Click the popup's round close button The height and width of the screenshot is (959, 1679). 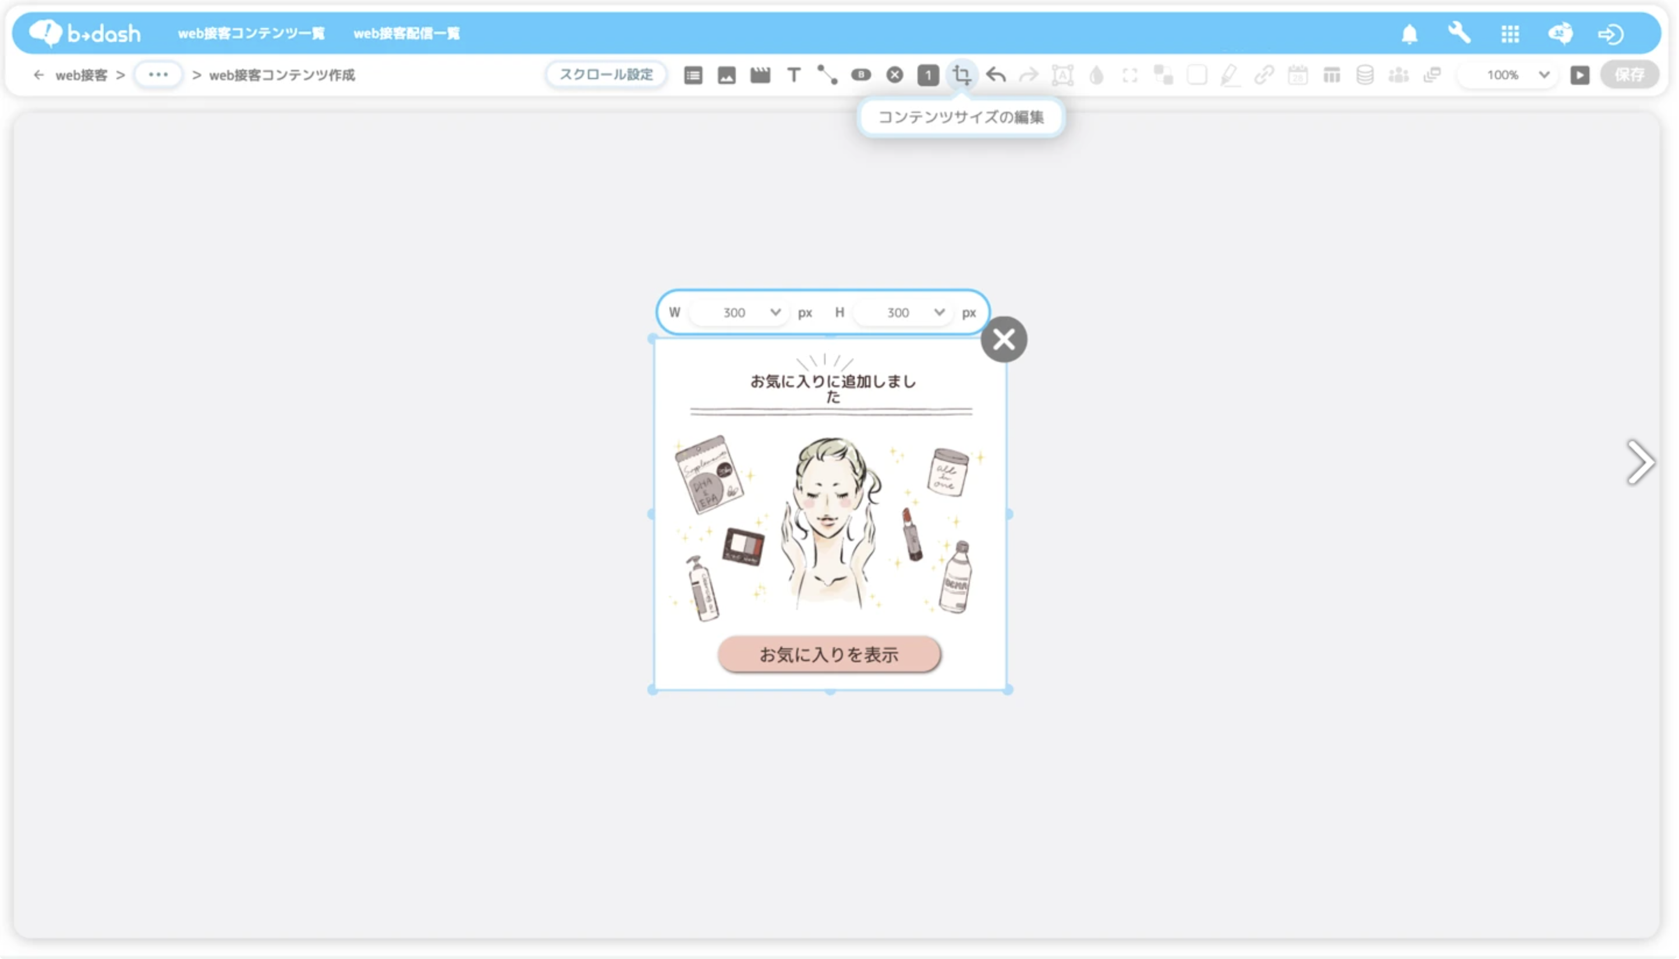[1004, 340]
